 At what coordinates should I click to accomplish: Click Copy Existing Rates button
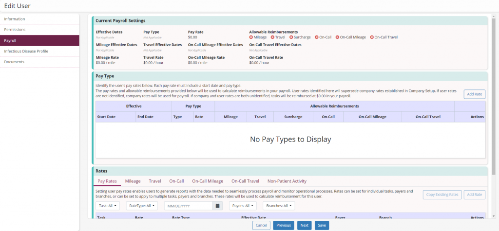(442, 195)
